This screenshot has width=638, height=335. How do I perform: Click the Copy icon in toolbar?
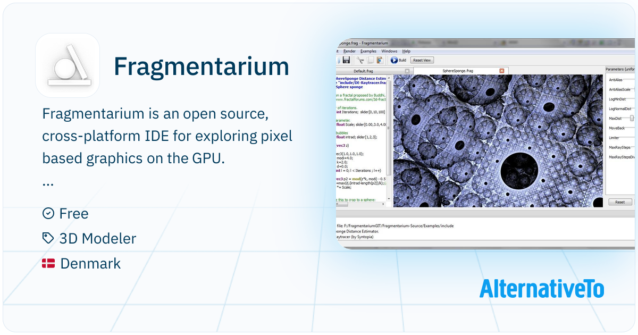(x=370, y=60)
